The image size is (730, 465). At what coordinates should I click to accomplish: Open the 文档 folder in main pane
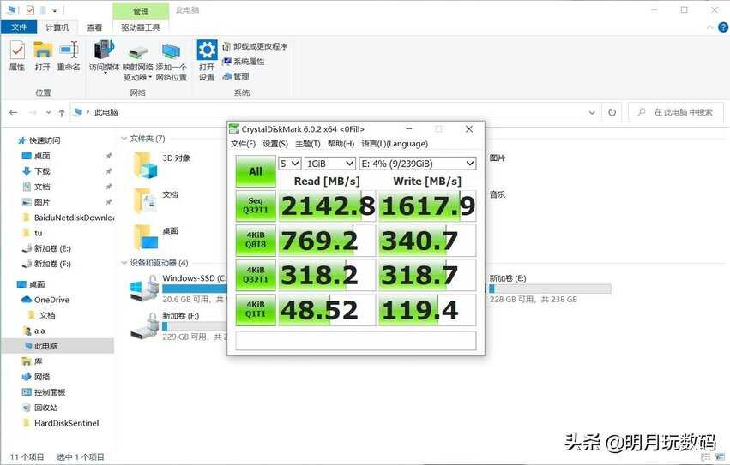(156, 201)
